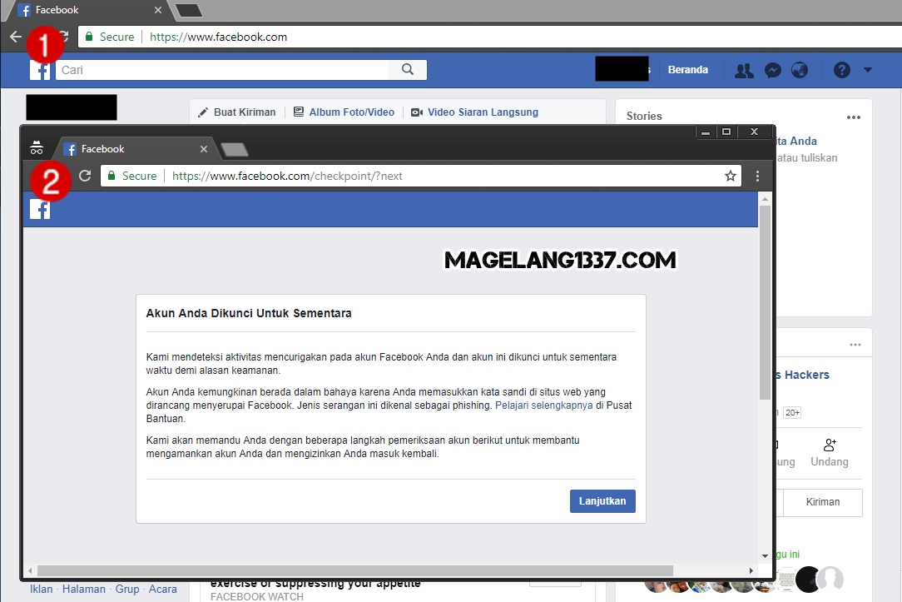Click Video Siaran Langsung above the feed
This screenshot has width=902, height=602.
click(x=481, y=112)
